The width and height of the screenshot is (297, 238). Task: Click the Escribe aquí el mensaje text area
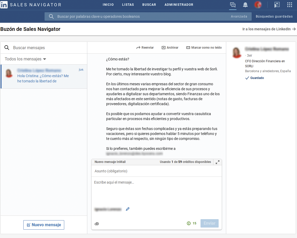tap(156, 191)
